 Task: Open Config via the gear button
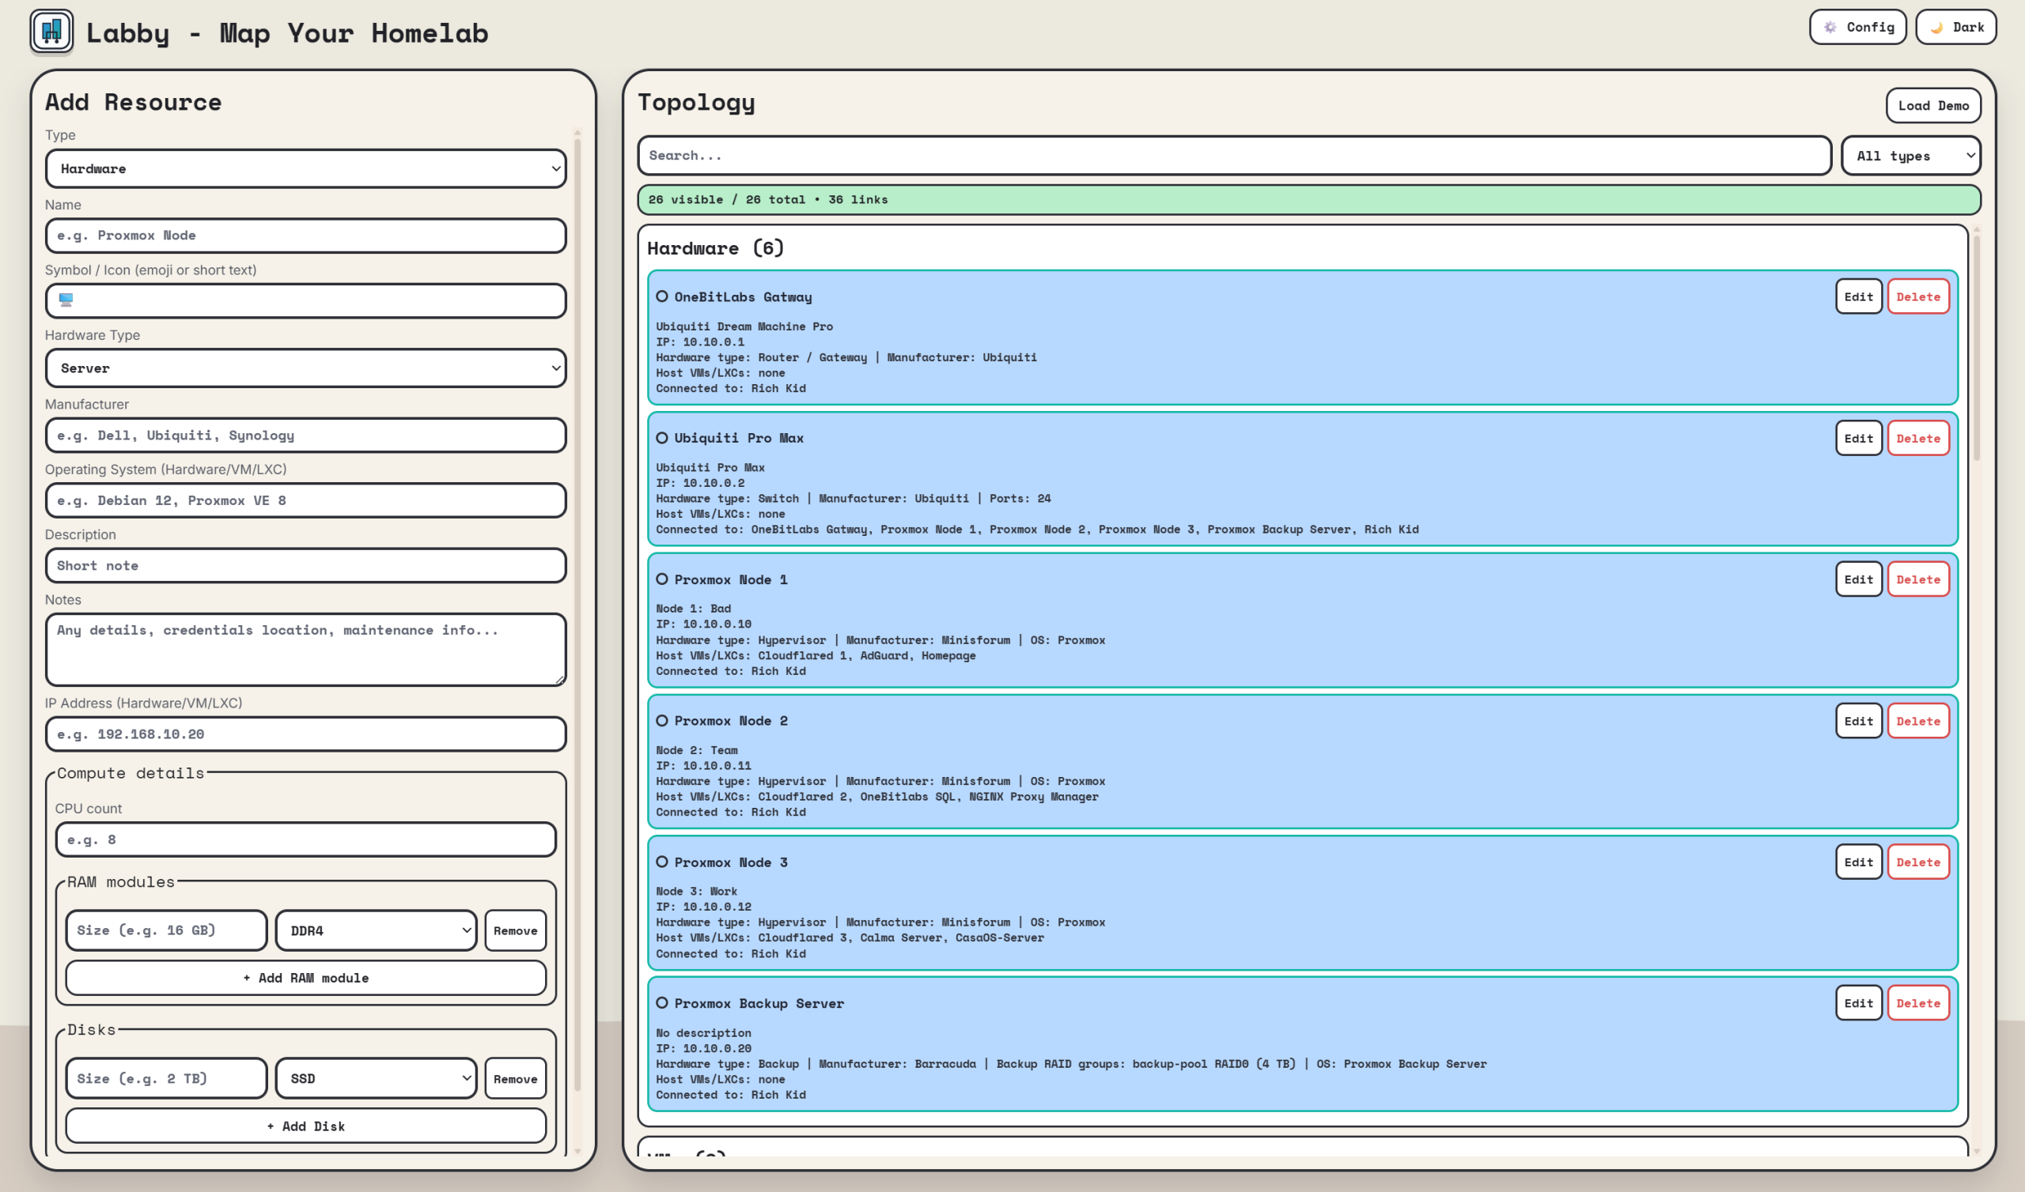coord(1857,28)
